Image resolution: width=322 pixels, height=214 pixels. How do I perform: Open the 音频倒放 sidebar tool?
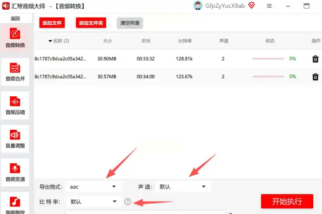click(15, 203)
